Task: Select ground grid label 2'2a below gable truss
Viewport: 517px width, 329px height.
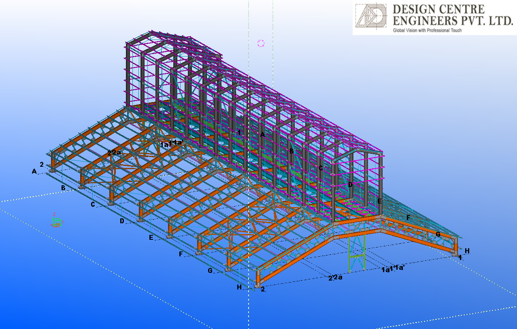Action: [x=335, y=277]
